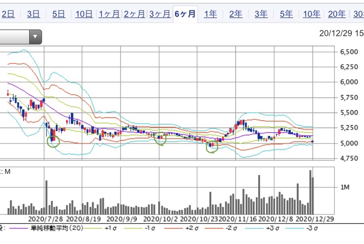This screenshot has height=244, width=364.
Task: Click the green circle near 2020/10/23
Action: 212,147
